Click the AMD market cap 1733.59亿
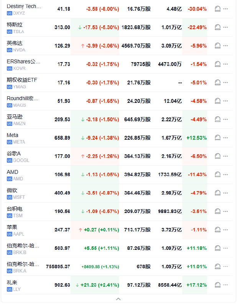 (170, 175)
